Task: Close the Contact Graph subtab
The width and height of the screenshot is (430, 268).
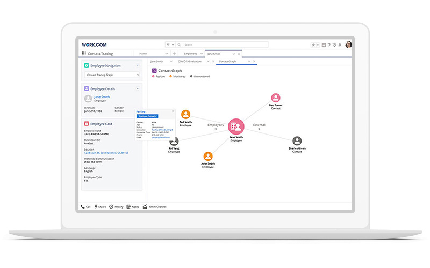Action: point(254,61)
